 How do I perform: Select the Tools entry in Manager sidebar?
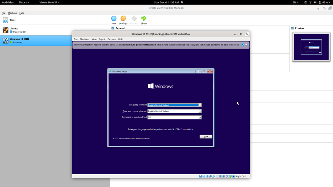point(55,20)
